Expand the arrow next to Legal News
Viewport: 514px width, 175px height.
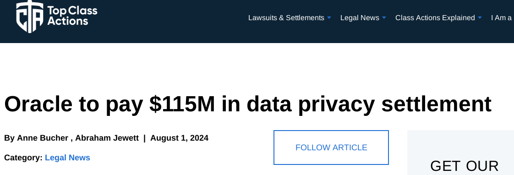point(384,18)
